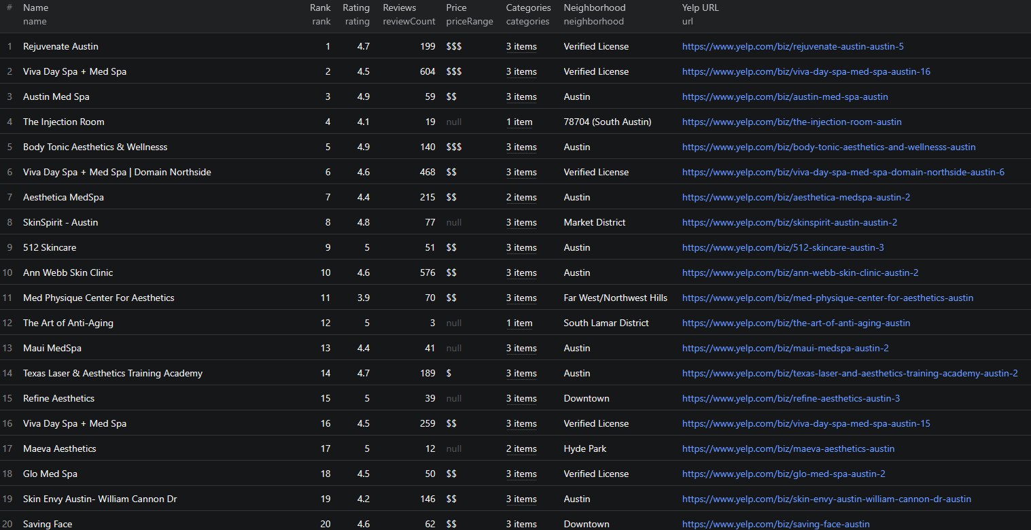
Task: Follow the austin-med-spa-austin Yelp link
Action: point(785,96)
